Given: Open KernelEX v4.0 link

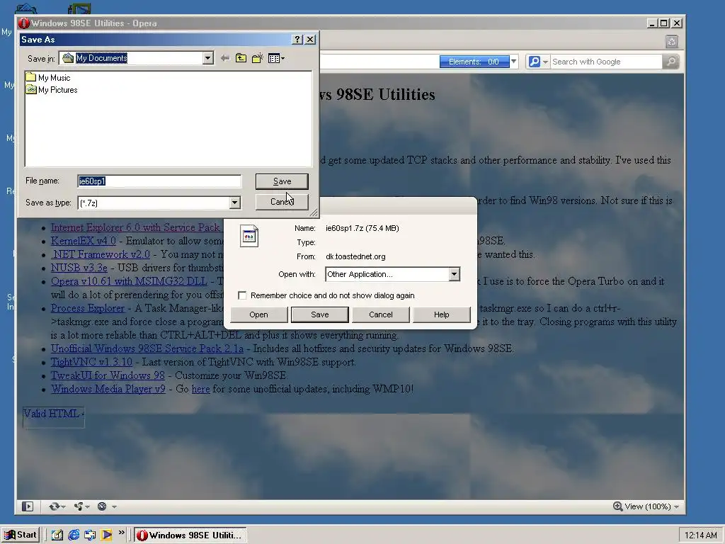Looking at the screenshot, I should click(x=84, y=241).
